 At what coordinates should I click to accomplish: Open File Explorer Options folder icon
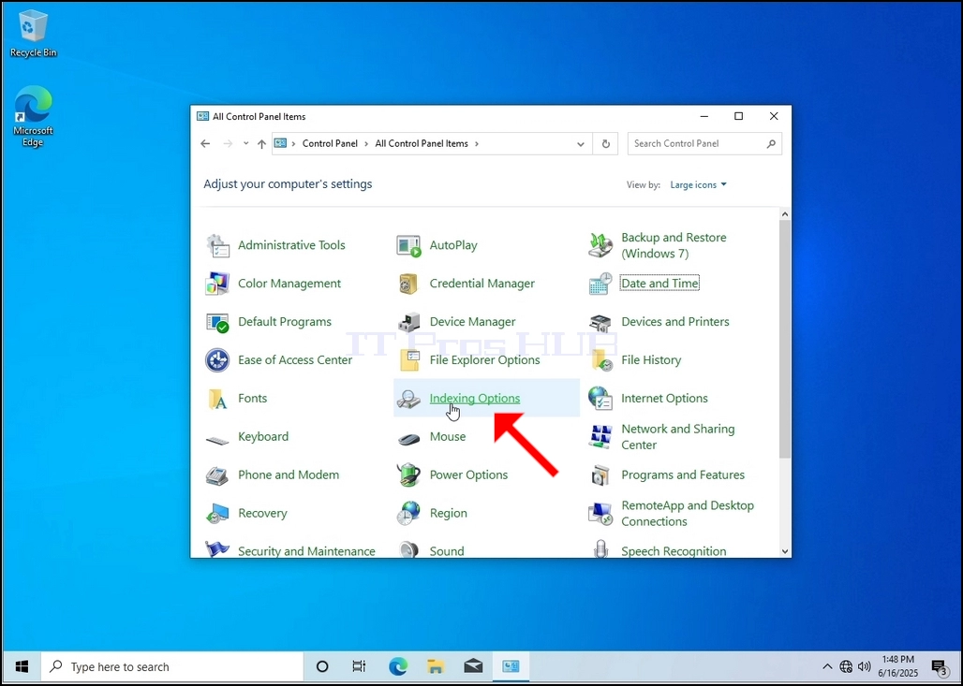(x=409, y=360)
